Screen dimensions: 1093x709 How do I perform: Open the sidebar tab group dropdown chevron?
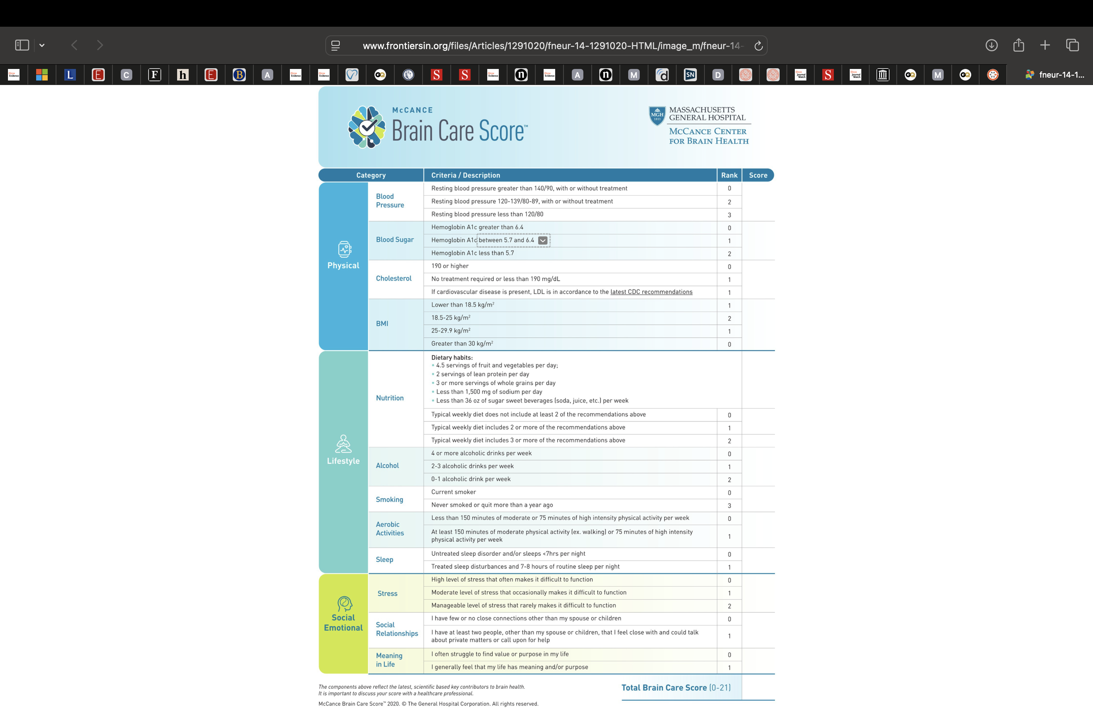pos(42,45)
